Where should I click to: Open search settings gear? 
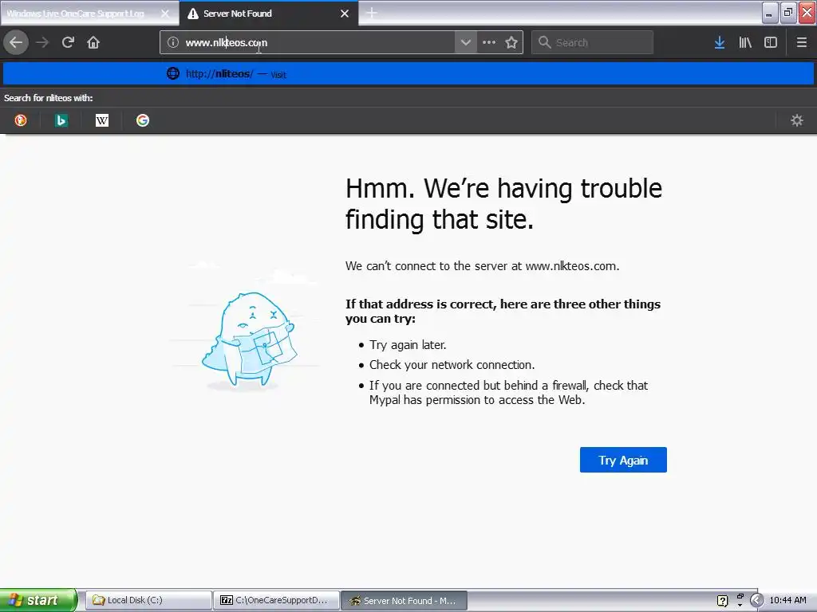(x=797, y=120)
